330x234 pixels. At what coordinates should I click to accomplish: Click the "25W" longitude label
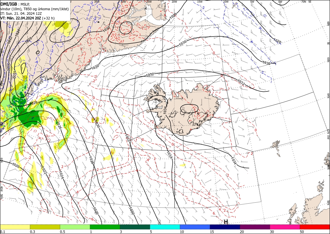coord(149,2)
